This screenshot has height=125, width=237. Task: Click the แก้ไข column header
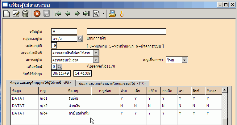click(154, 91)
